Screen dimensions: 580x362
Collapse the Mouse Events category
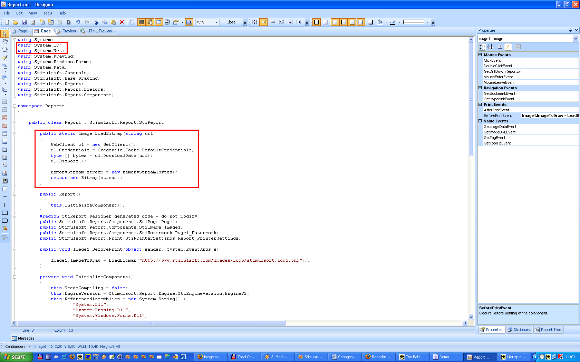click(x=480, y=54)
